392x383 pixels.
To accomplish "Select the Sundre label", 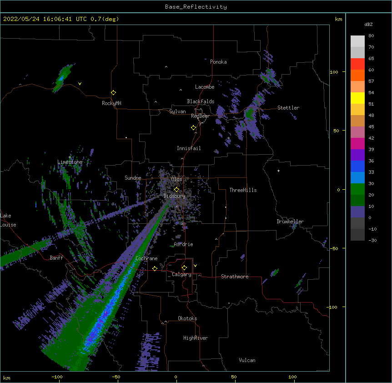I will (133, 178).
